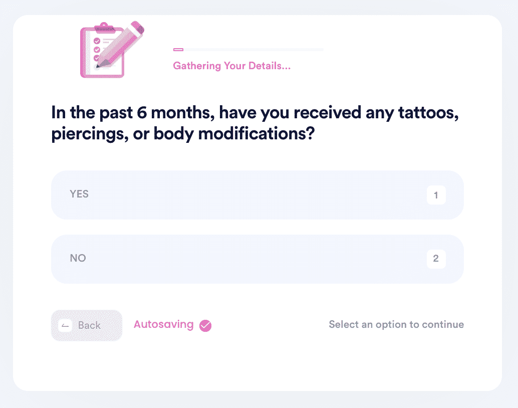Go back using the Back button
The width and height of the screenshot is (518, 408).
click(x=87, y=325)
